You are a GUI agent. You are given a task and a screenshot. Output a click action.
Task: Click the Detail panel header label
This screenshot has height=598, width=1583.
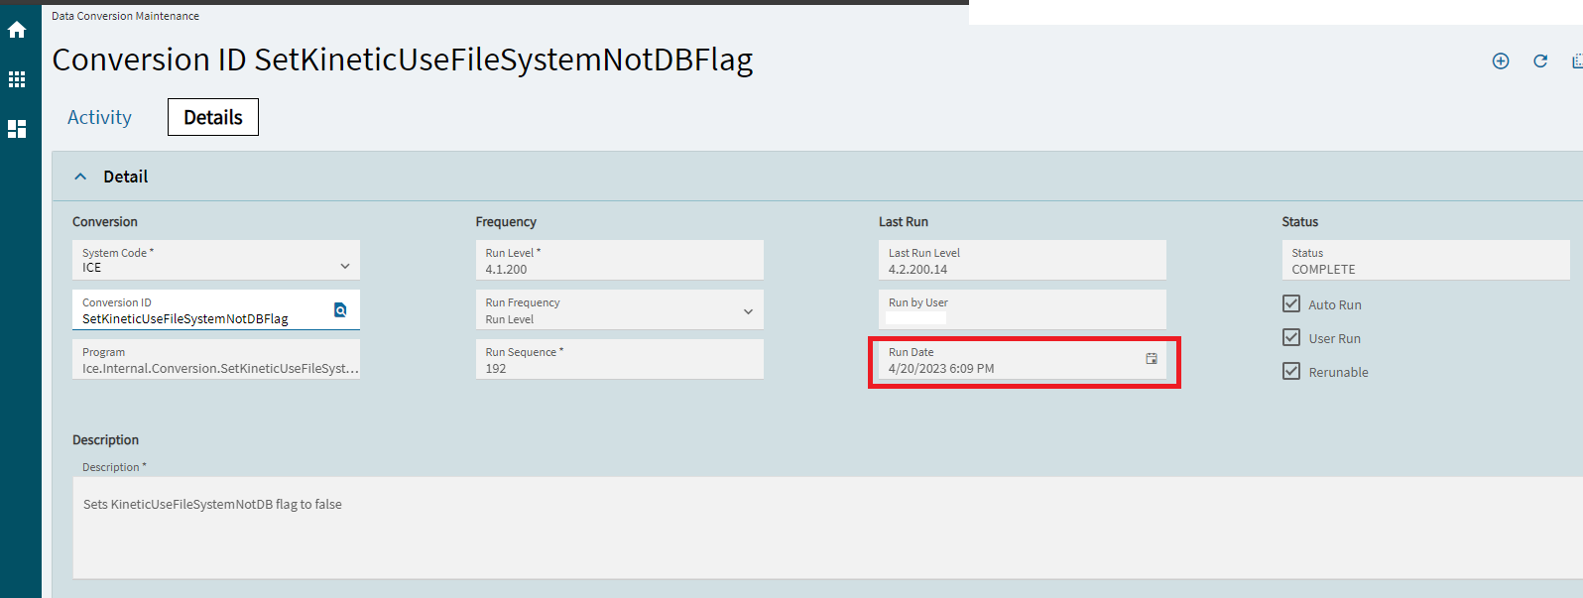coord(126,177)
